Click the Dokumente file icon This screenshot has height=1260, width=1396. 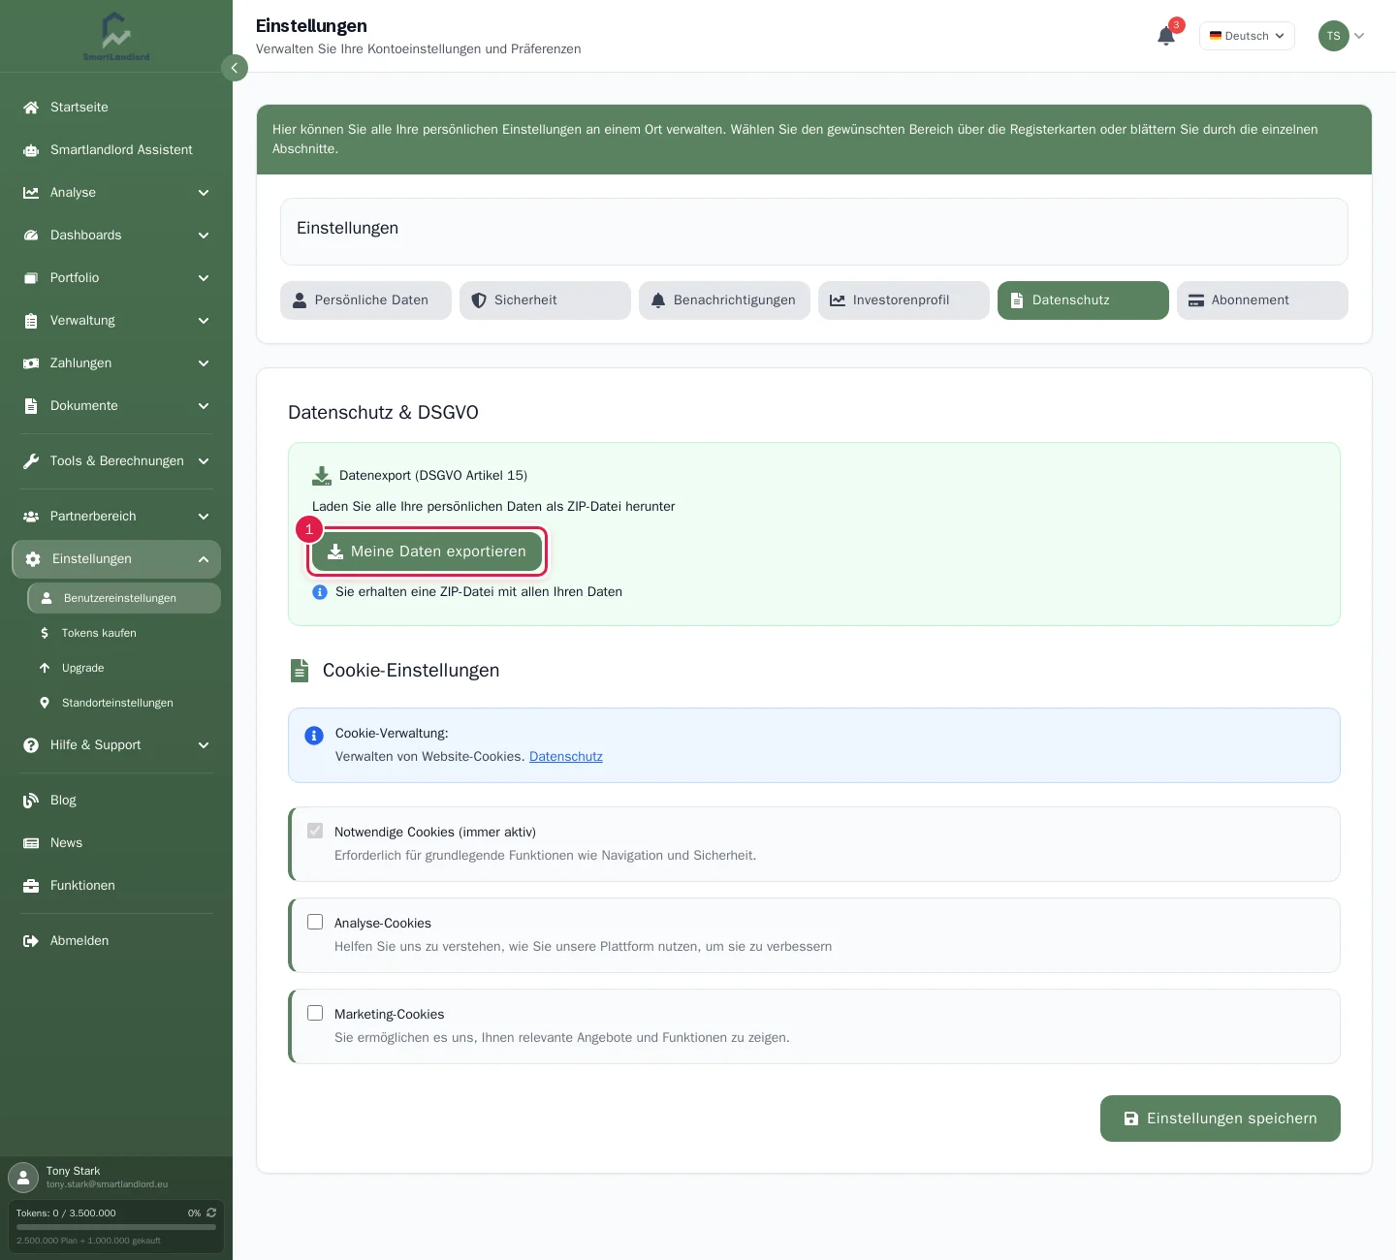31,406
